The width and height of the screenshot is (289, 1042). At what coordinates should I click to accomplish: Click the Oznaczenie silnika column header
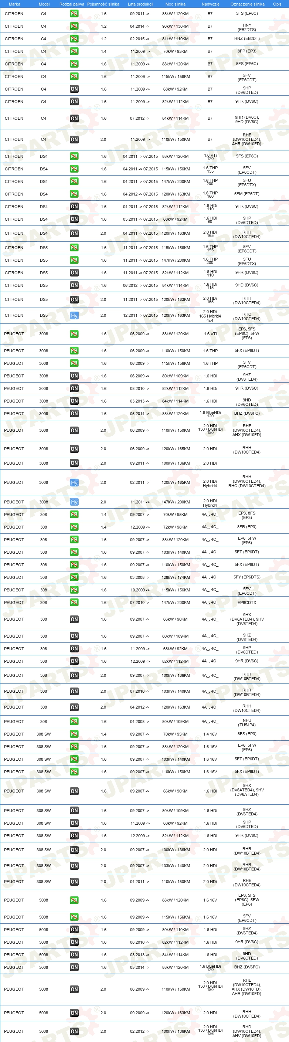tap(247, 4)
